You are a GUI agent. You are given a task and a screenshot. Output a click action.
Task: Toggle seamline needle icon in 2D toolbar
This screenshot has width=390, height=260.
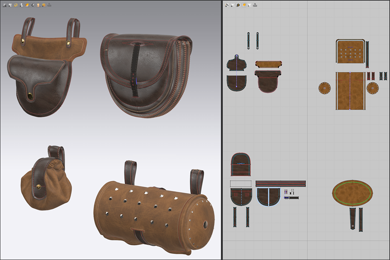click(x=227, y=5)
